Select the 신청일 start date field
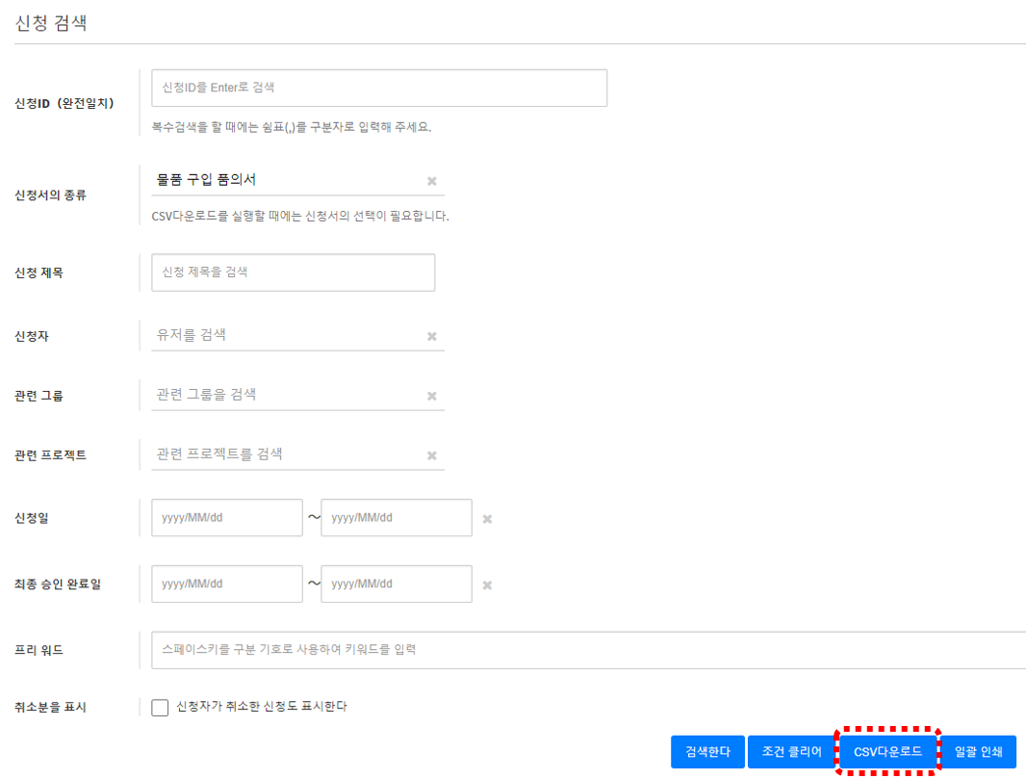 pos(226,518)
